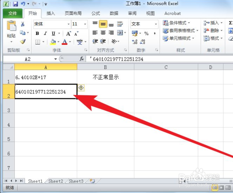Click the Normal view button in status bar

pyautogui.click(x=215, y=188)
